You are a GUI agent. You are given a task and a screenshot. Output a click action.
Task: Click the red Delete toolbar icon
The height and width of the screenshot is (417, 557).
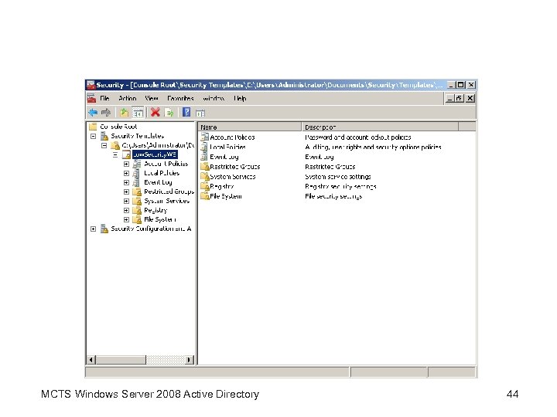[x=155, y=113]
